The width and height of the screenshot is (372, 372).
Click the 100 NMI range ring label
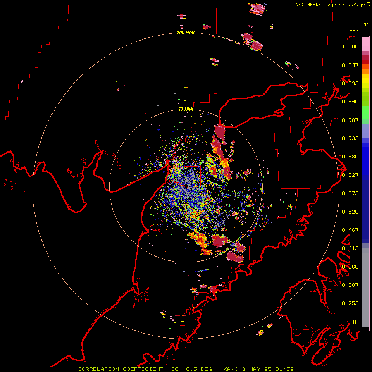click(x=186, y=33)
